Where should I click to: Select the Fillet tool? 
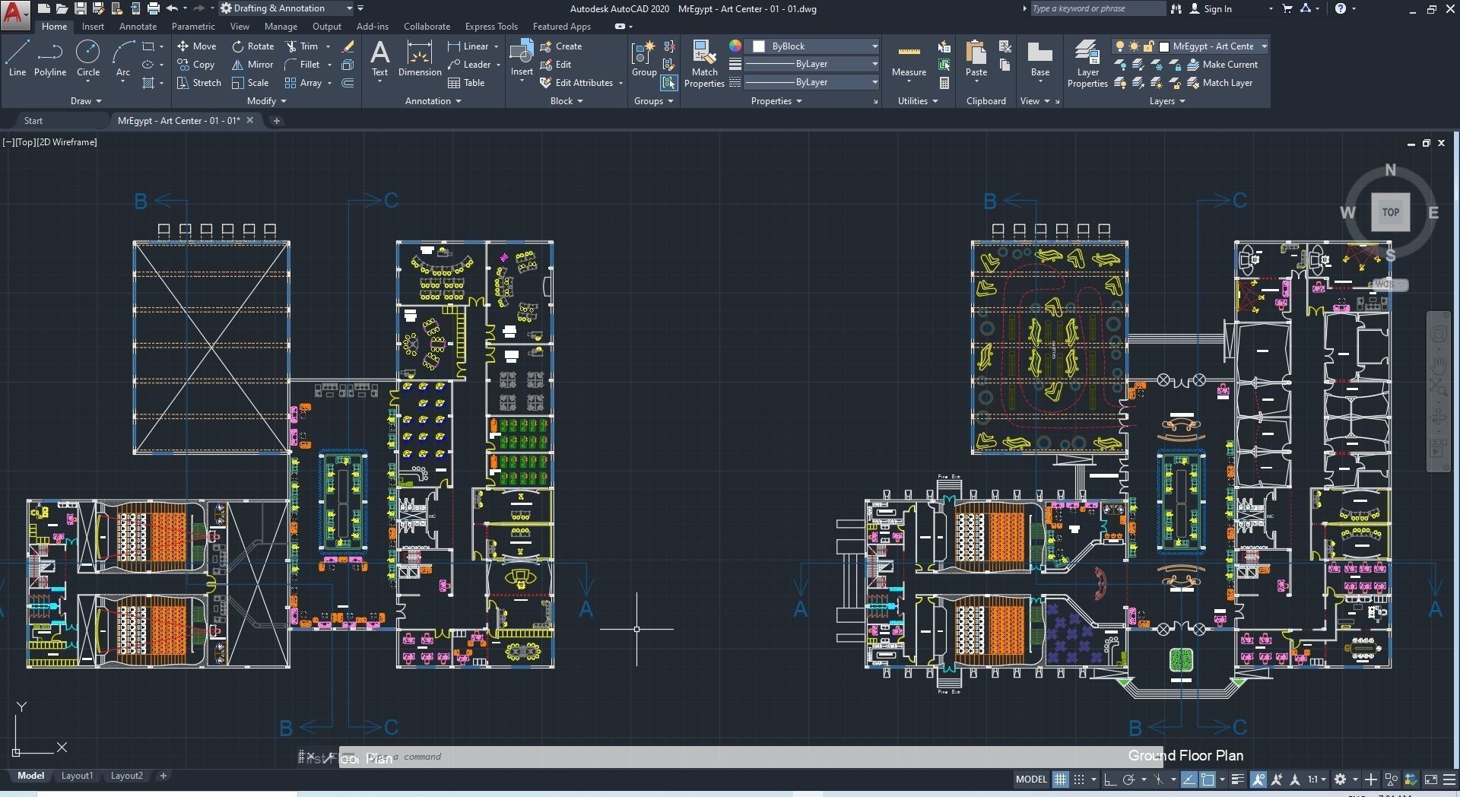point(303,65)
